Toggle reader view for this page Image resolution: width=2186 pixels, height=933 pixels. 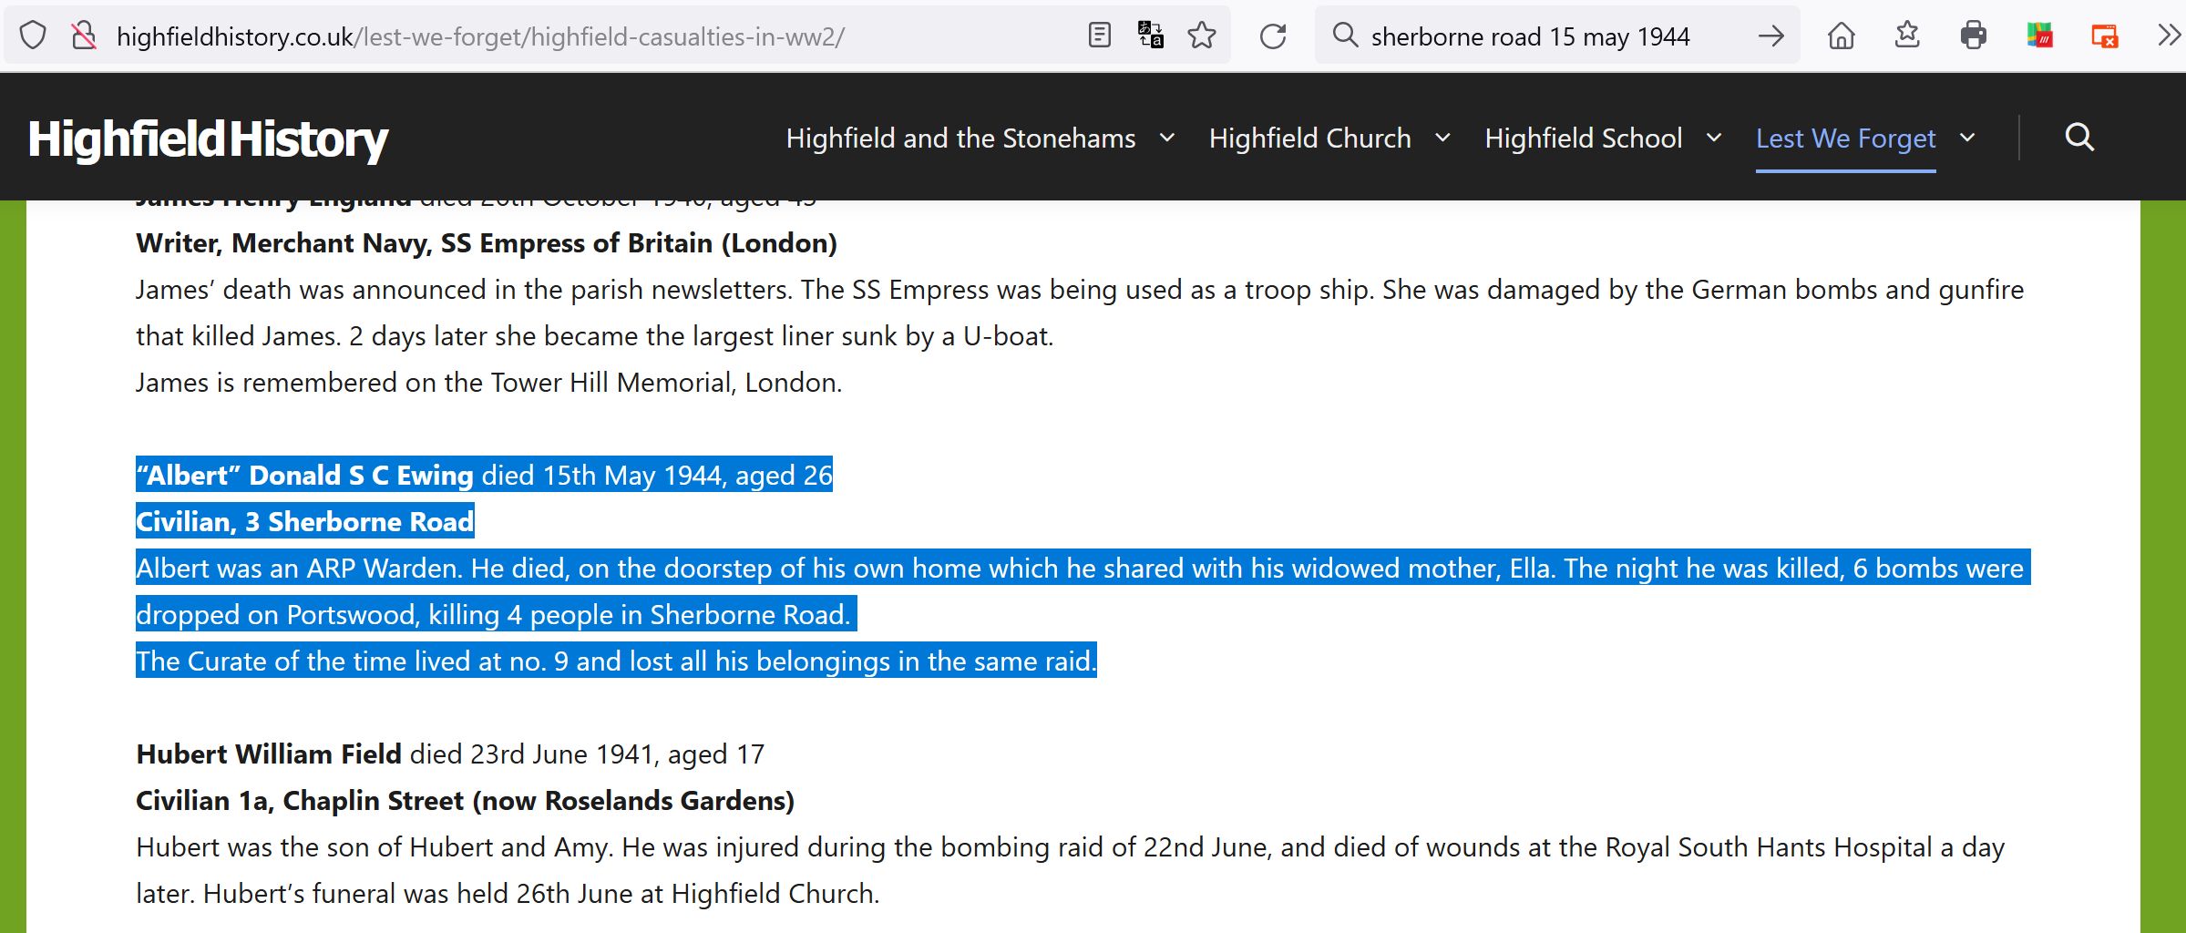[1100, 36]
